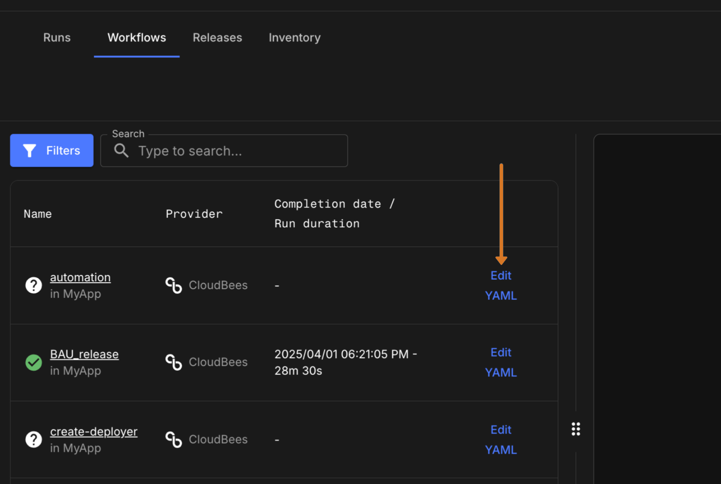Click the Completion date / Run duration header
Screen dimensions: 721x484
pyautogui.click(x=334, y=214)
